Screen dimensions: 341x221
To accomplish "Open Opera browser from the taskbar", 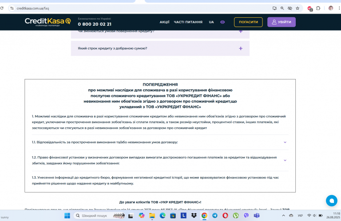I will pos(225,216).
